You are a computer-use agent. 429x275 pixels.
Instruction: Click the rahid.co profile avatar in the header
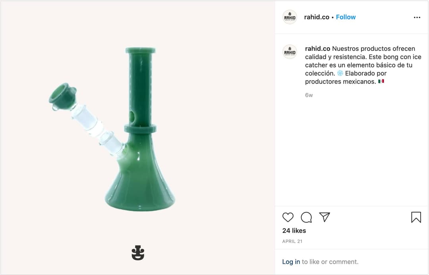pyautogui.click(x=290, y=17)
